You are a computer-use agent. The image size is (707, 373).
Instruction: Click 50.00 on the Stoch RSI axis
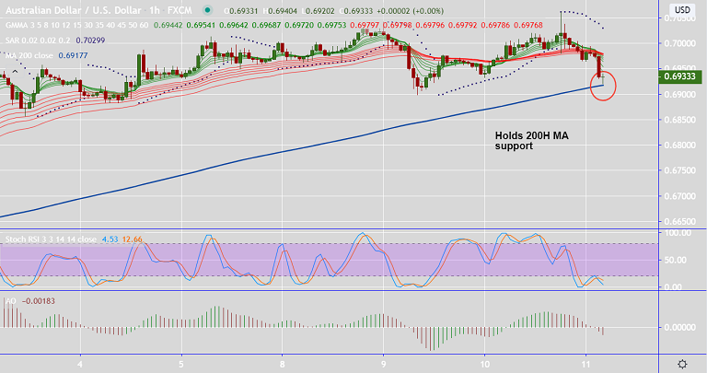pos(675,261)
